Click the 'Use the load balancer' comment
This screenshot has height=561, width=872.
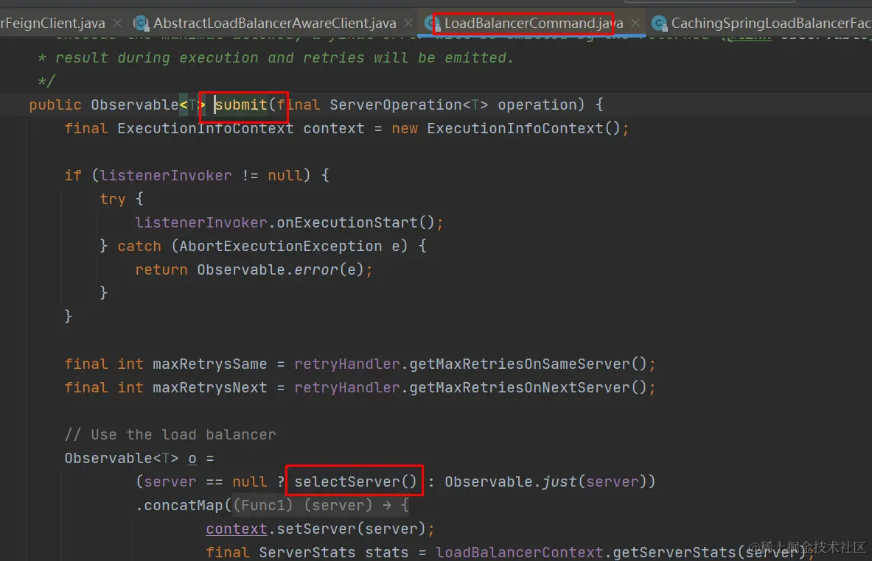pyautogui.click(x=170, y=435)
